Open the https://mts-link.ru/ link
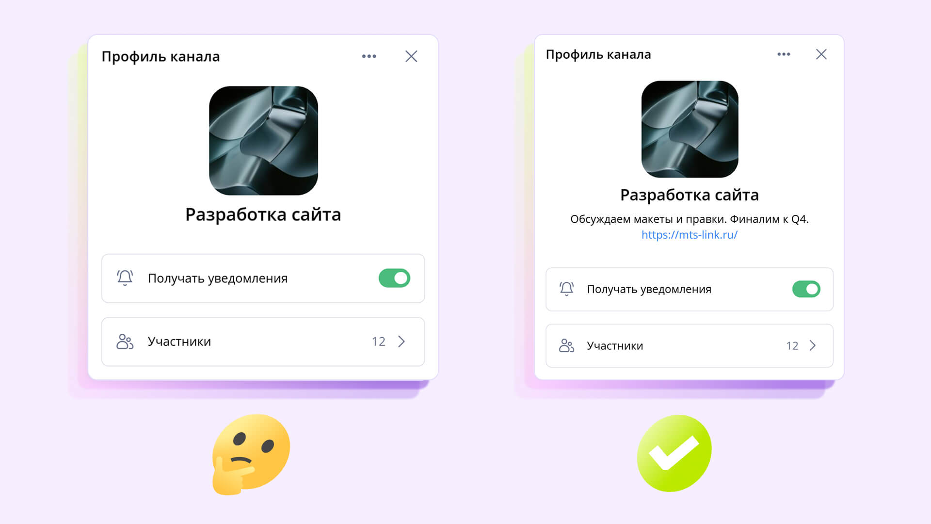 [x=689, y=235]
